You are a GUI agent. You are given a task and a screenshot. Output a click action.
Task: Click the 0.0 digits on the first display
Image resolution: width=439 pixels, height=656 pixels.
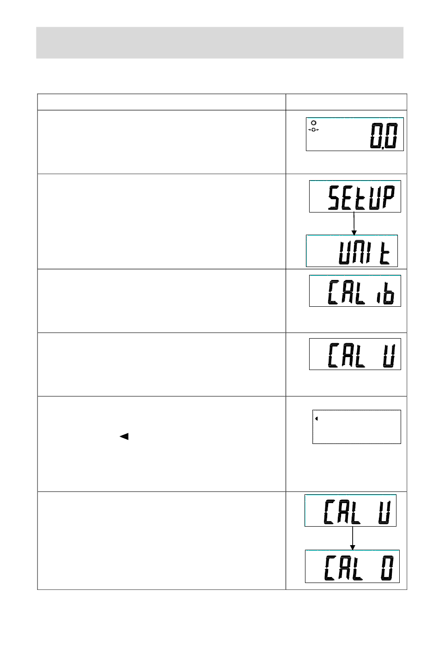pos(383,137)
